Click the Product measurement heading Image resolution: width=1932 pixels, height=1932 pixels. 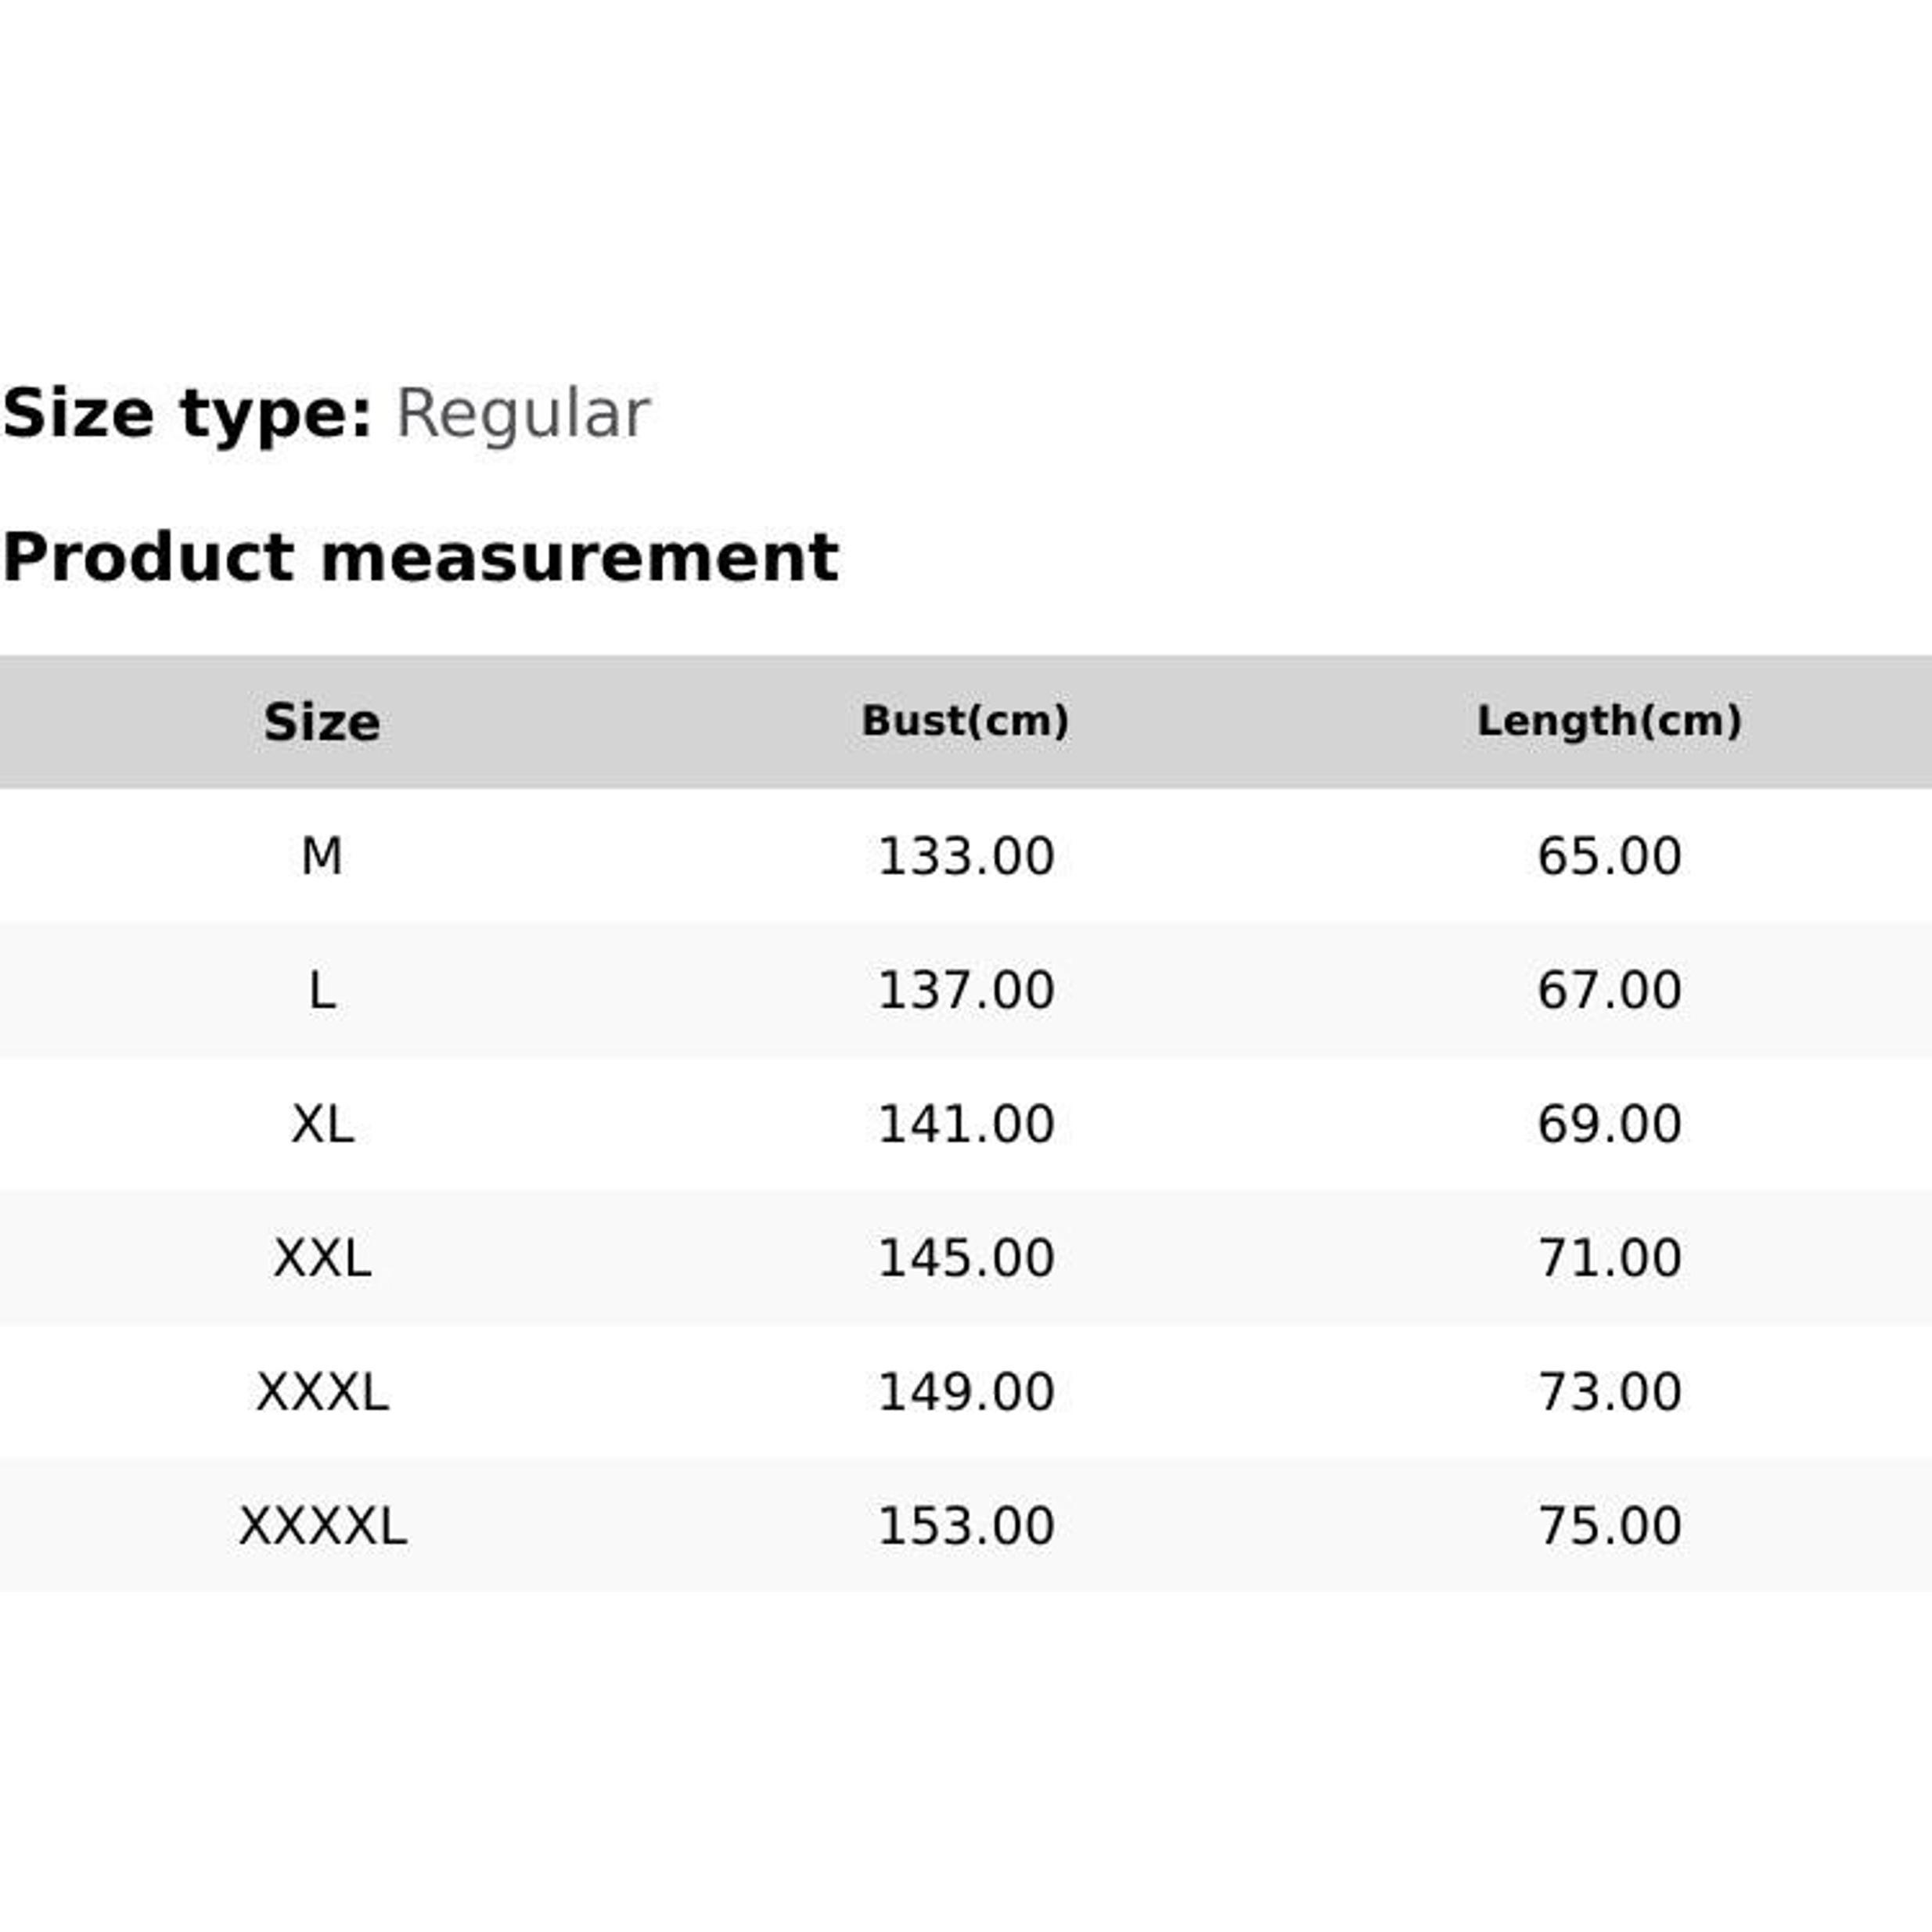click(x=420, y=557)
